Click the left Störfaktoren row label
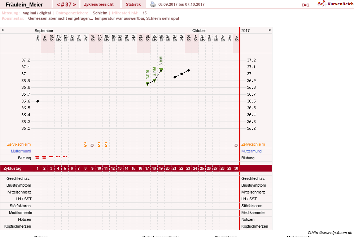The width and height of the screenshot is (354, 237). (x=20, y=206)
